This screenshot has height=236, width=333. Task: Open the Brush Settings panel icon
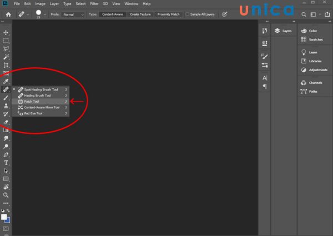tap(265, 56)
